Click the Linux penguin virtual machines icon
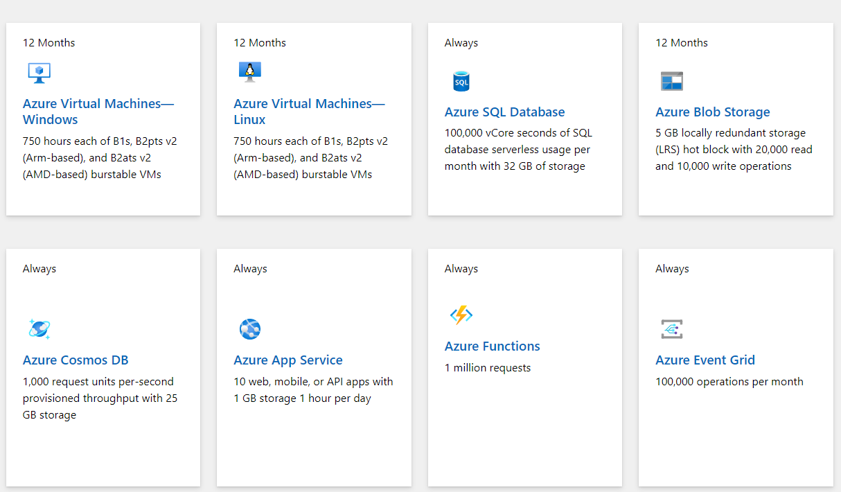This screenshot has width=841, height=492. 250,71
